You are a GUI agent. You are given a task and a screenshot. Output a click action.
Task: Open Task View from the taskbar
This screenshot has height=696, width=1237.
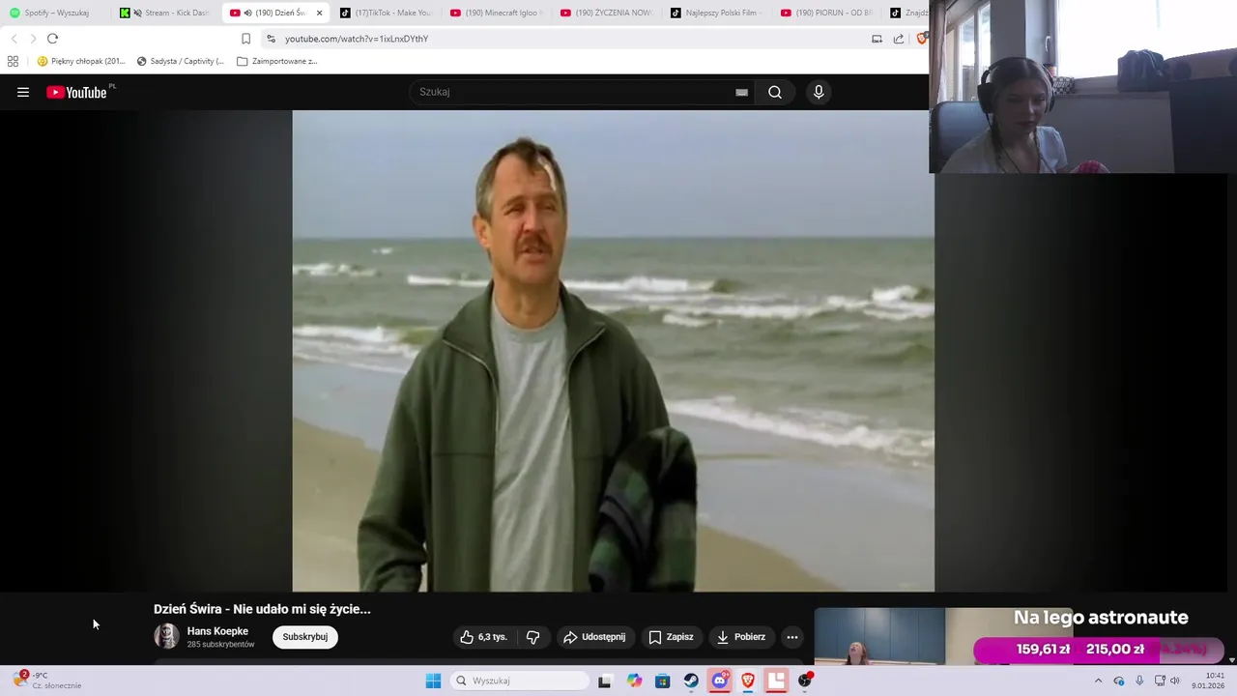tap(605, 681)
